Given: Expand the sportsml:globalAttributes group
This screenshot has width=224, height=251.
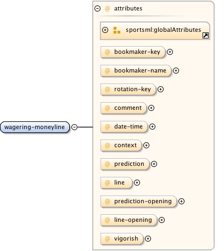Looking at the screenshot, I should coord(105,30).
